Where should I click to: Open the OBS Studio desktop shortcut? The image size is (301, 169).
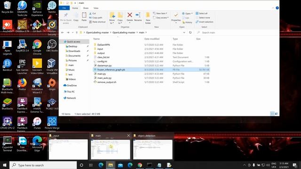pos(52,46)
